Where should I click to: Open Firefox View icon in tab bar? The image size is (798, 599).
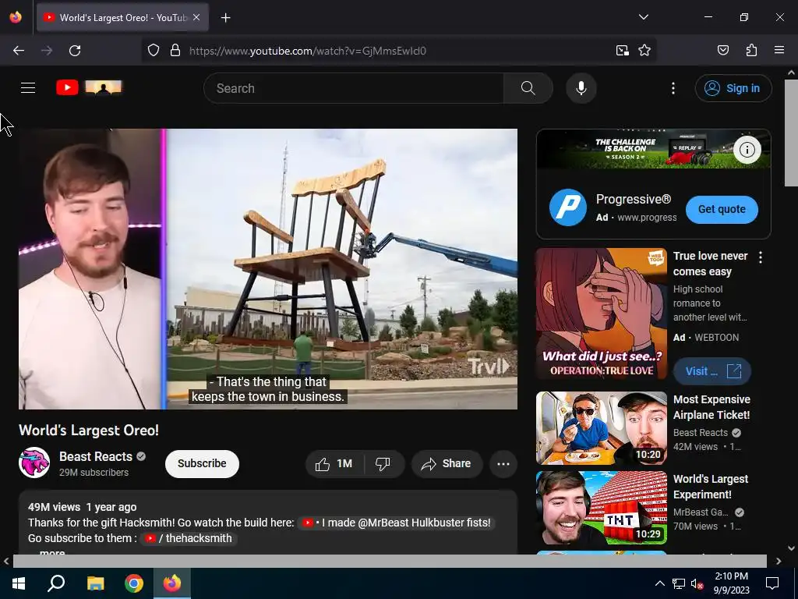(x=16, y=17)
